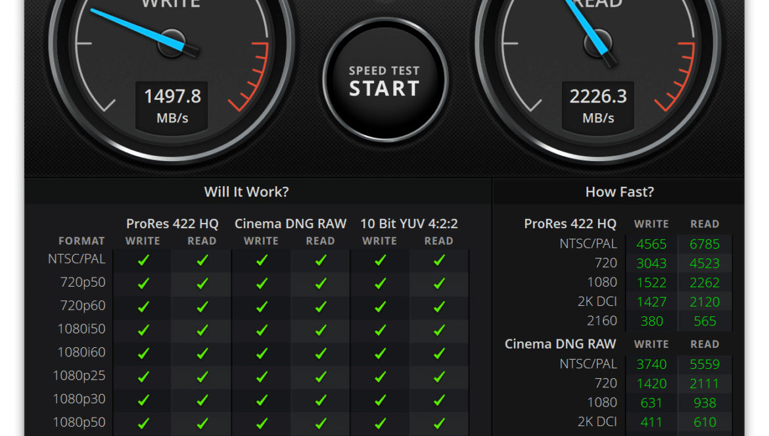Click the 2111 read value

tap(705, 383)
